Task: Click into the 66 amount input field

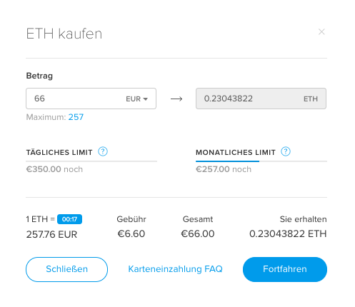Action: (x=91, y=99)
